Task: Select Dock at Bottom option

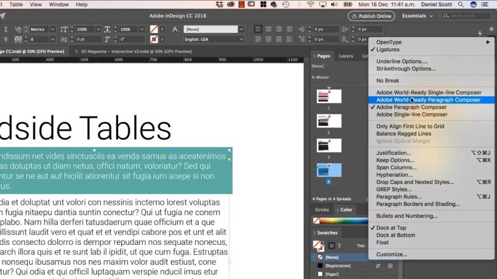Action: pos(431,235)
